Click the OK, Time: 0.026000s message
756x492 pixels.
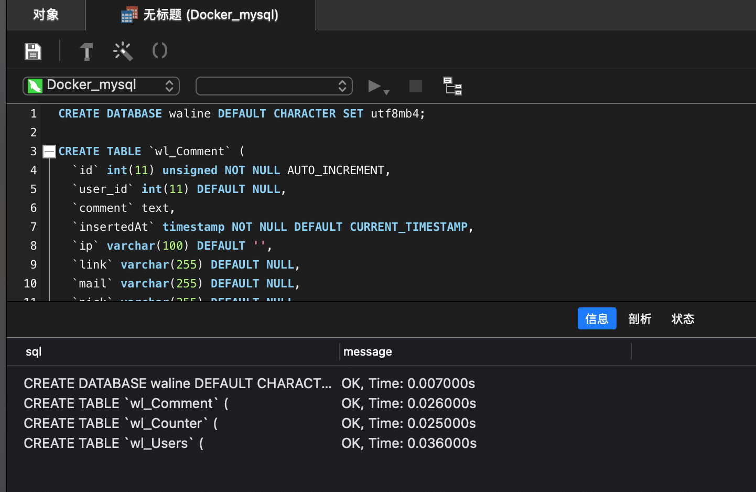409,403
